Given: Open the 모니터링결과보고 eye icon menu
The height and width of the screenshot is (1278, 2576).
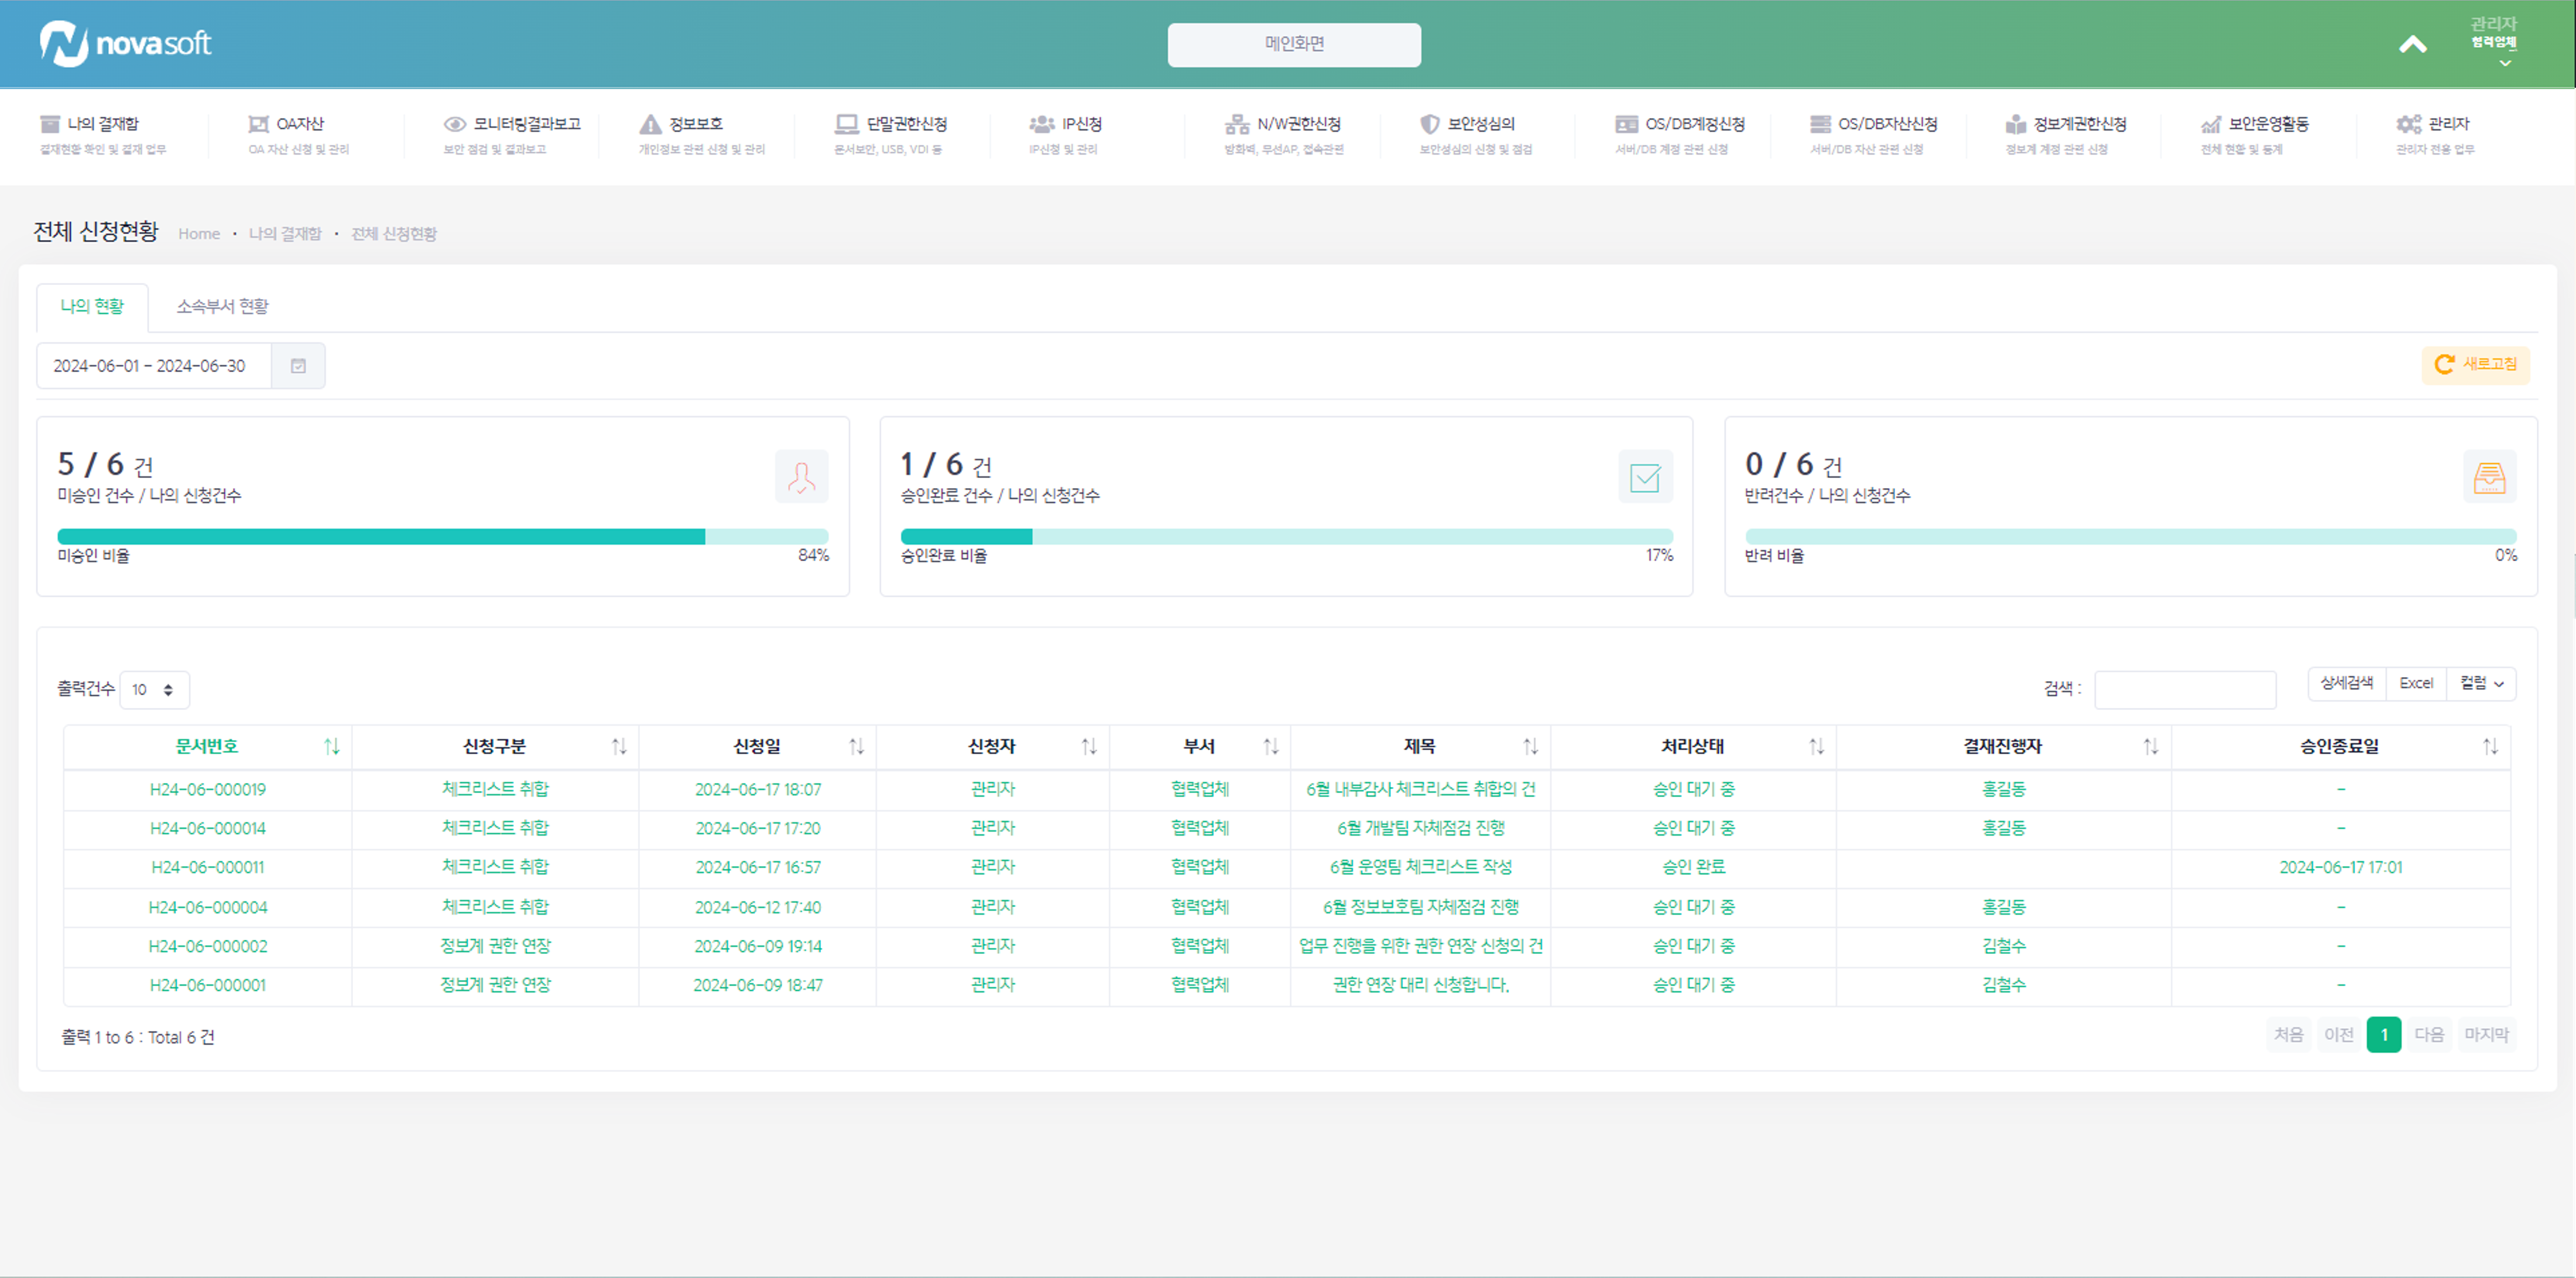Looking at the screenshot, I should 455,124.
